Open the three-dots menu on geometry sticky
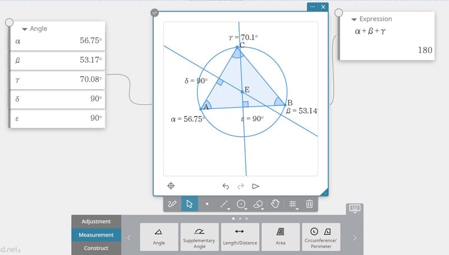This screenshot has width=449, height=255. click(x=313, y=7)
